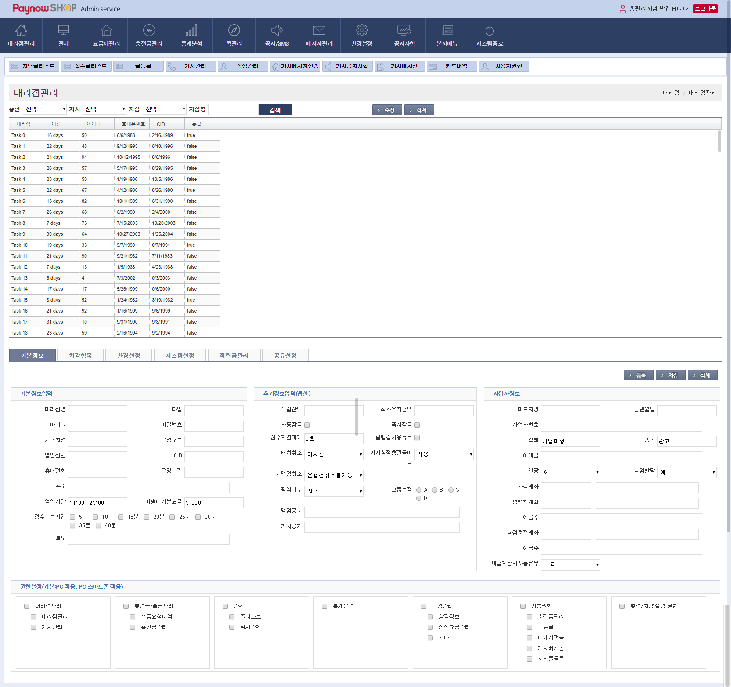Image resolution: width=731 pixels, height=687 pixels.
Task: Select group setting radio button A
Action: (x=419, y=490)
